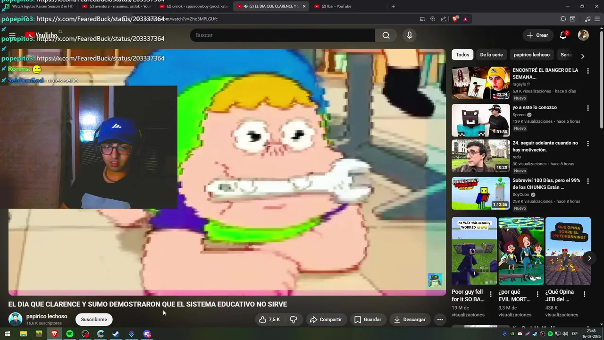Like the video with 7,5 K likes
604x340 pixels.
(269, 320)
